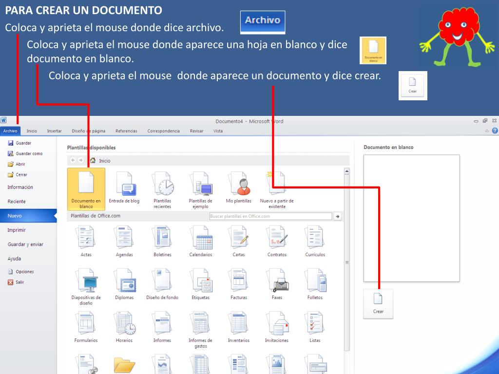Choose Abrir in the sidebar

click(x=17, y=164)
